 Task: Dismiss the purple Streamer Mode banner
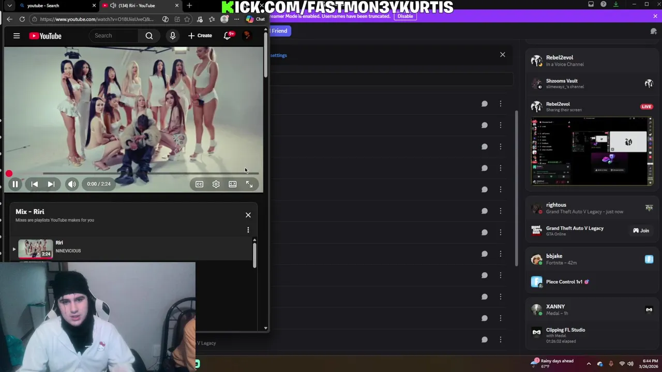655,16
